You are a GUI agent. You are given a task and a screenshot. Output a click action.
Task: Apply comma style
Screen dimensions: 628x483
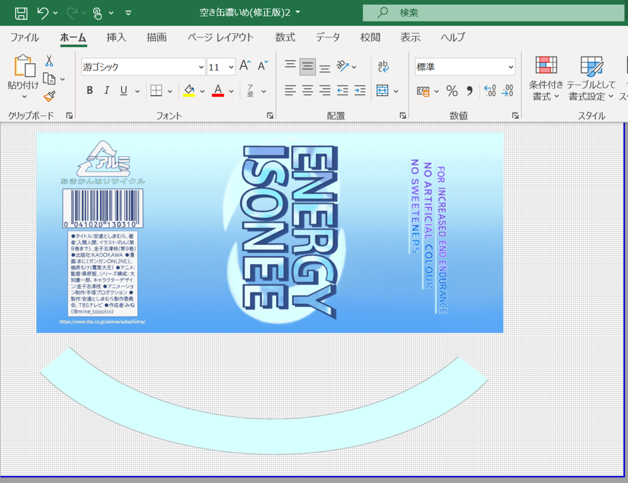(x=469, y=91)
